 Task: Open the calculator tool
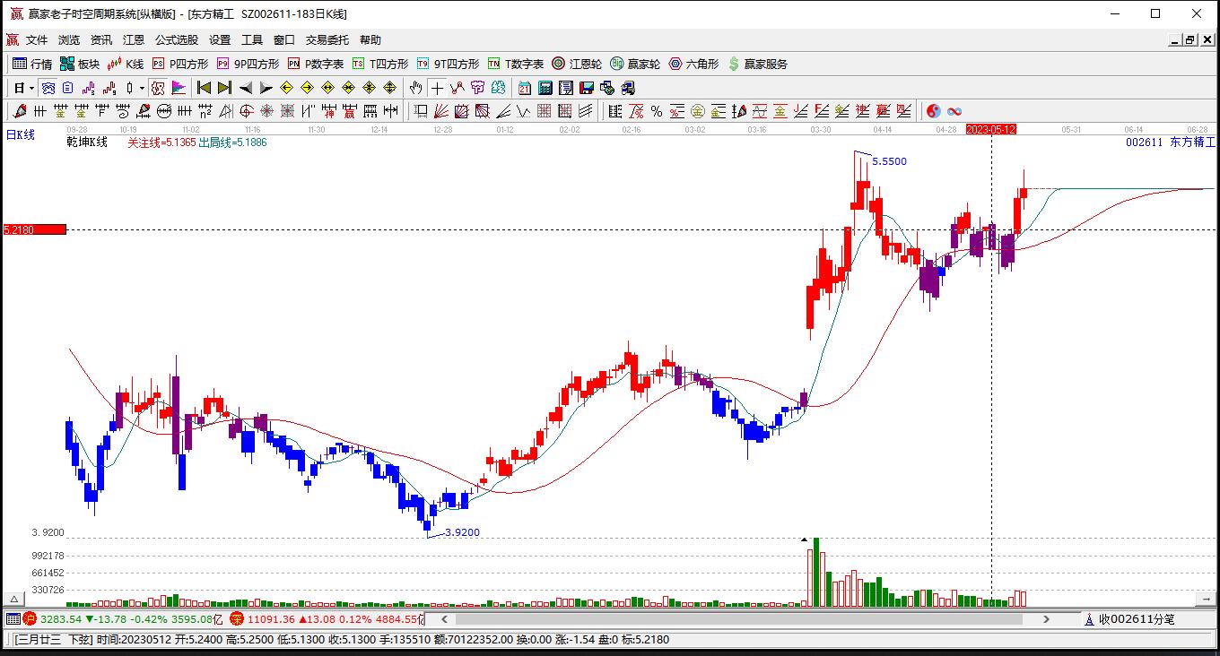pyautogui.click(x=545, y=88)
